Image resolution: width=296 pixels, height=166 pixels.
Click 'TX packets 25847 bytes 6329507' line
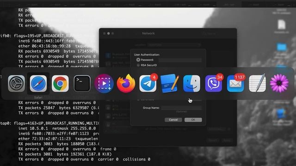pos(59,108)
